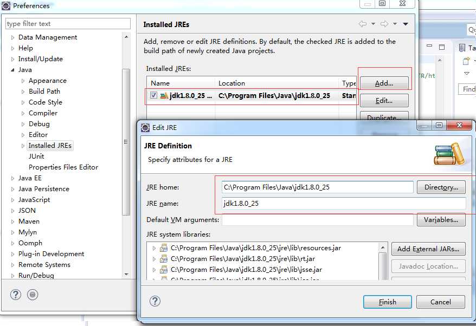Screen dimensions: 476x326
Task: Click the jdk1.8.0_25 JRE library icon in table
Action: (x=164, y=95)
